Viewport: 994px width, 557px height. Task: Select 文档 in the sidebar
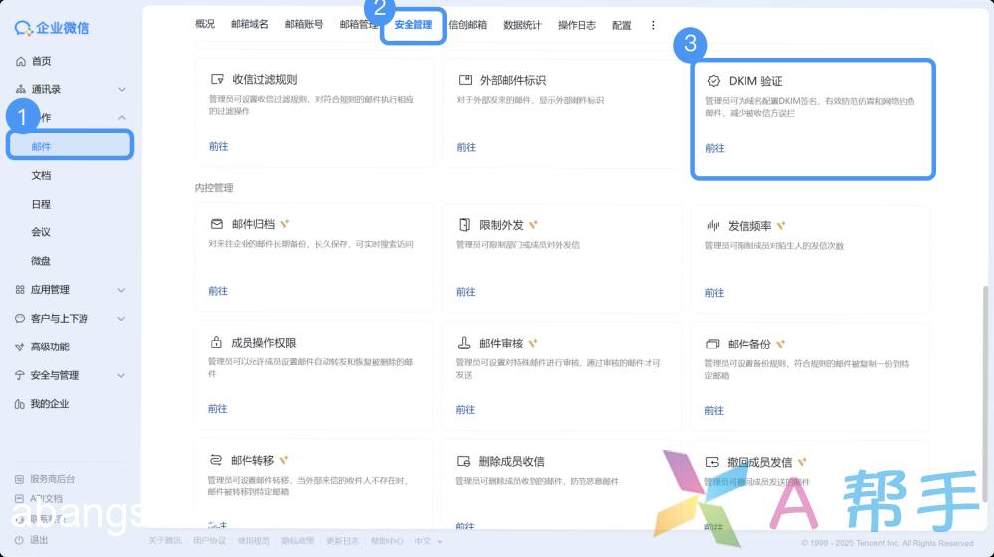coord(41,175)
